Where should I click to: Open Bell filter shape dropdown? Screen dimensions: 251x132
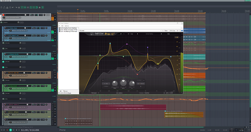click(x=106, y=84)
